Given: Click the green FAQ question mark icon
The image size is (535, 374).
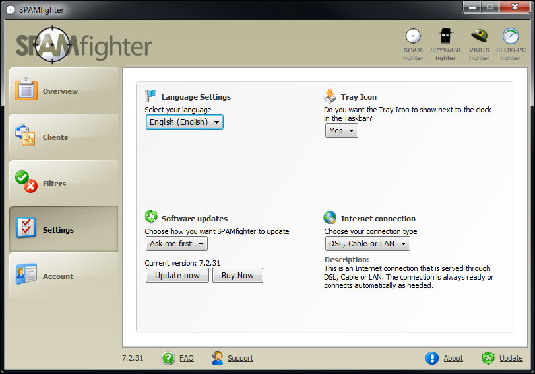Looking at the screenshot, I should click(168, 358).
